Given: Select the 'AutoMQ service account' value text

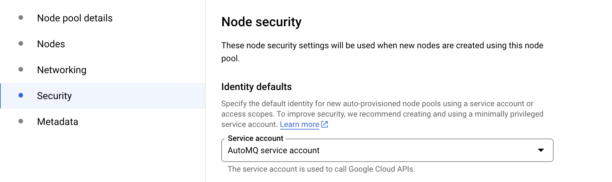Looking at the screenshot, I should (274, 151).
